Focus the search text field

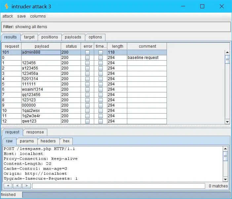(x=119, y=186)
